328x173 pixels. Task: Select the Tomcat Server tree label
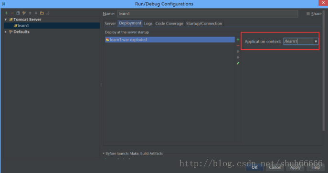[27, 20]
